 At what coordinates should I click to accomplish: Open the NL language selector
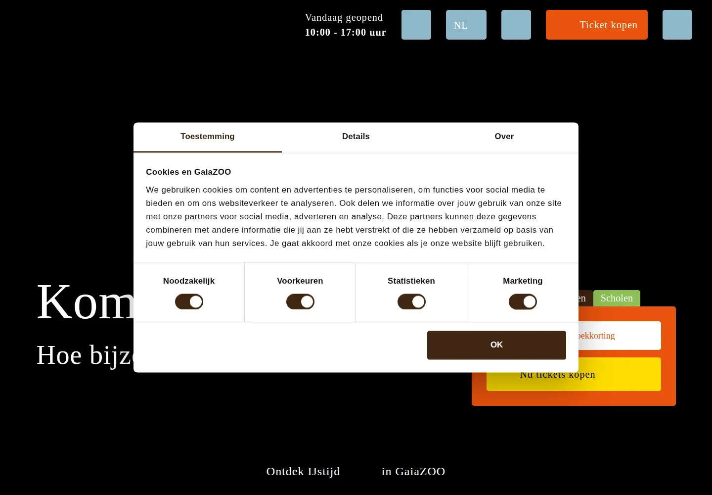coord(466,25)
